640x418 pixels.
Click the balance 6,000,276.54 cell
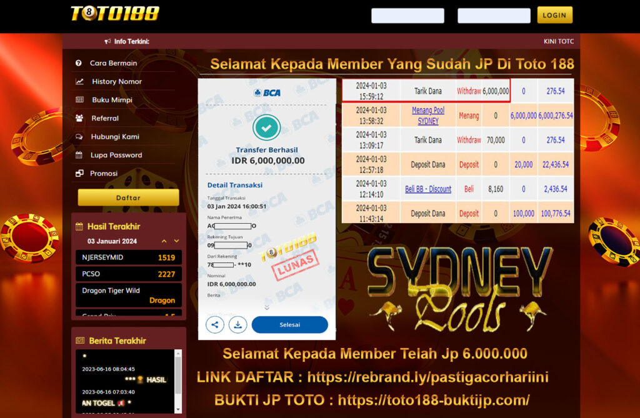point(556,116)
